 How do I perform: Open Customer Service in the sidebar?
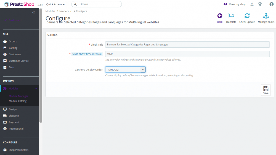[x=19, y=61]
